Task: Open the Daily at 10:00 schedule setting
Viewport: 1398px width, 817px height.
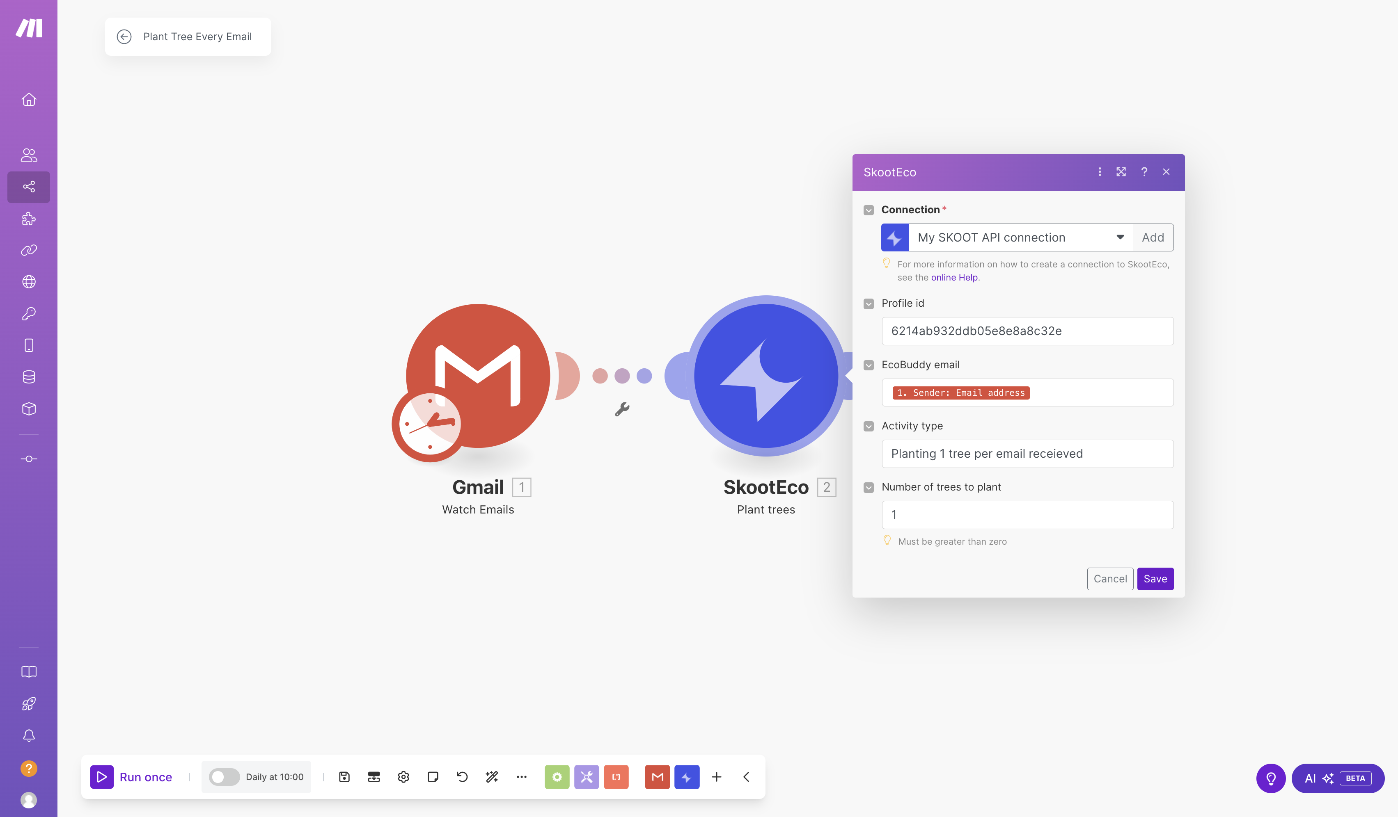Action: click(x=275, y=776)
